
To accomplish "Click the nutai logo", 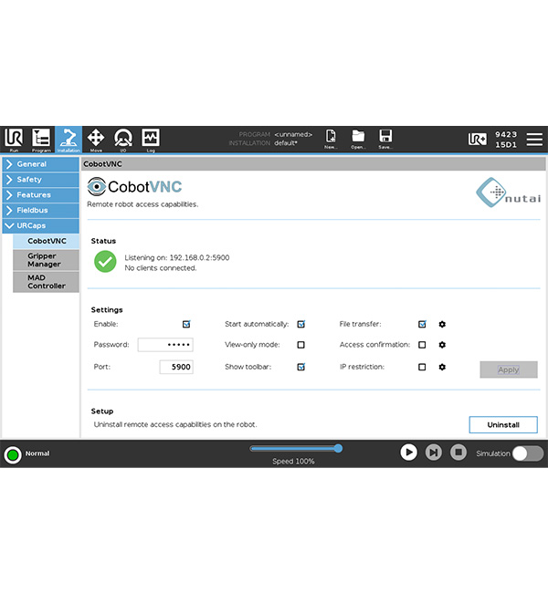I will (508, 192).
